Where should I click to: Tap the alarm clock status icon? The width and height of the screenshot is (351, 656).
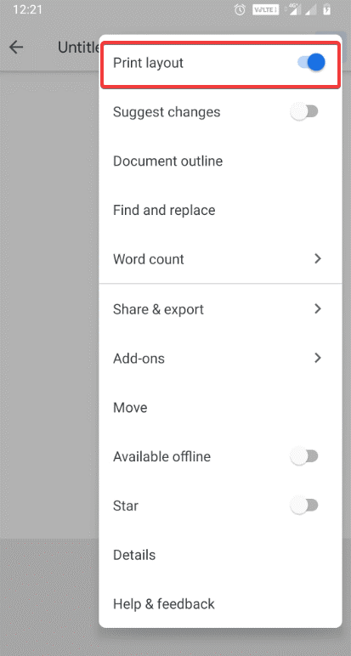241,10
